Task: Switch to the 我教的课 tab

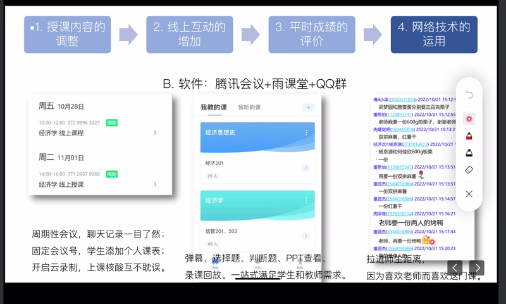Action: (213, 108)
